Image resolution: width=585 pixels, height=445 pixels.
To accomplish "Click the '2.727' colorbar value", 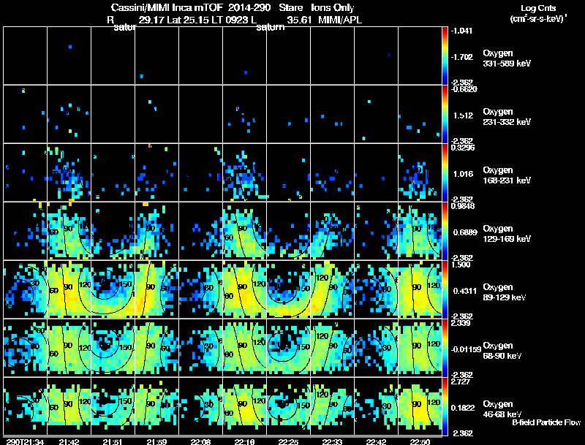I will [x=461, y=381].
